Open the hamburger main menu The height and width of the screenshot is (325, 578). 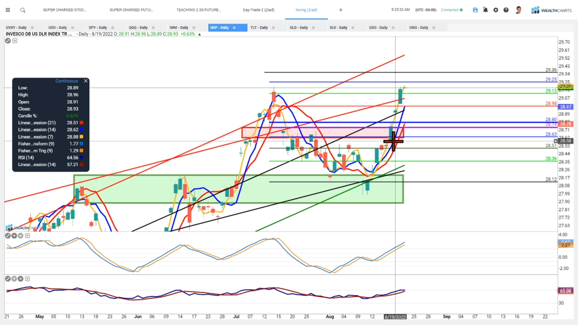[x=8, y=10]
